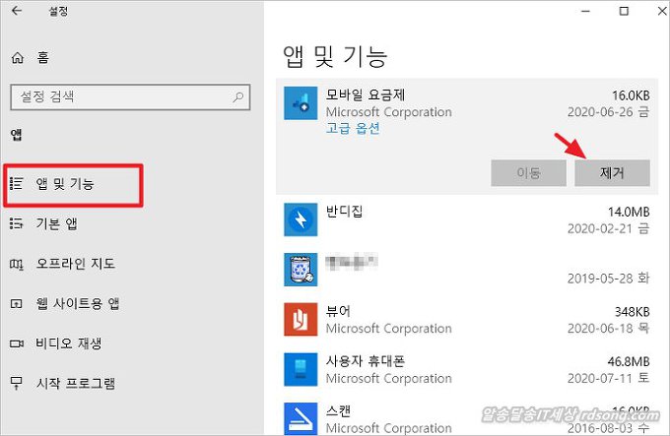The width and height of the screenshot is (670, 436).
Task: Select the 반디집 app row
Action: 467,219
